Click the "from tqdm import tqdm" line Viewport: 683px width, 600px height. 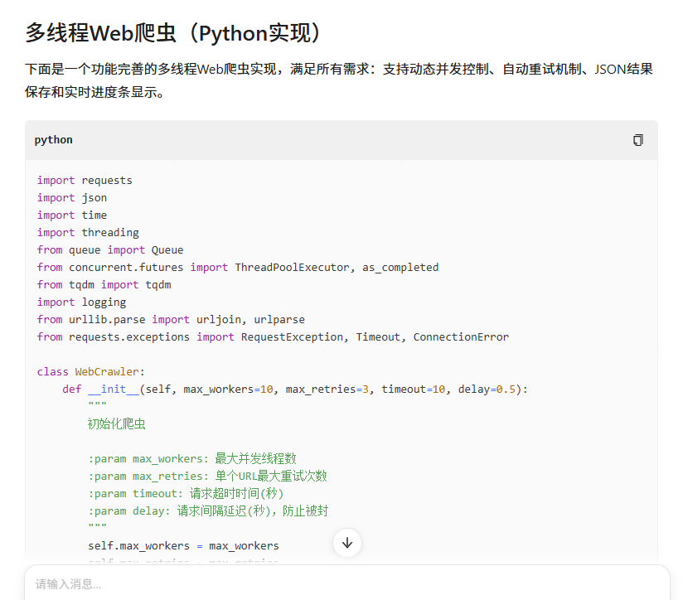[x=104, y=285]
